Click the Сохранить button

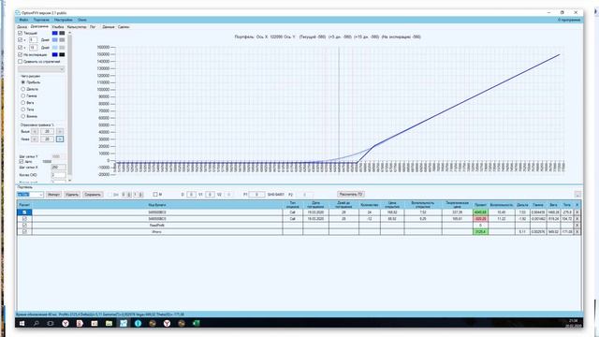pyautogui.click(x=93, y=195)
